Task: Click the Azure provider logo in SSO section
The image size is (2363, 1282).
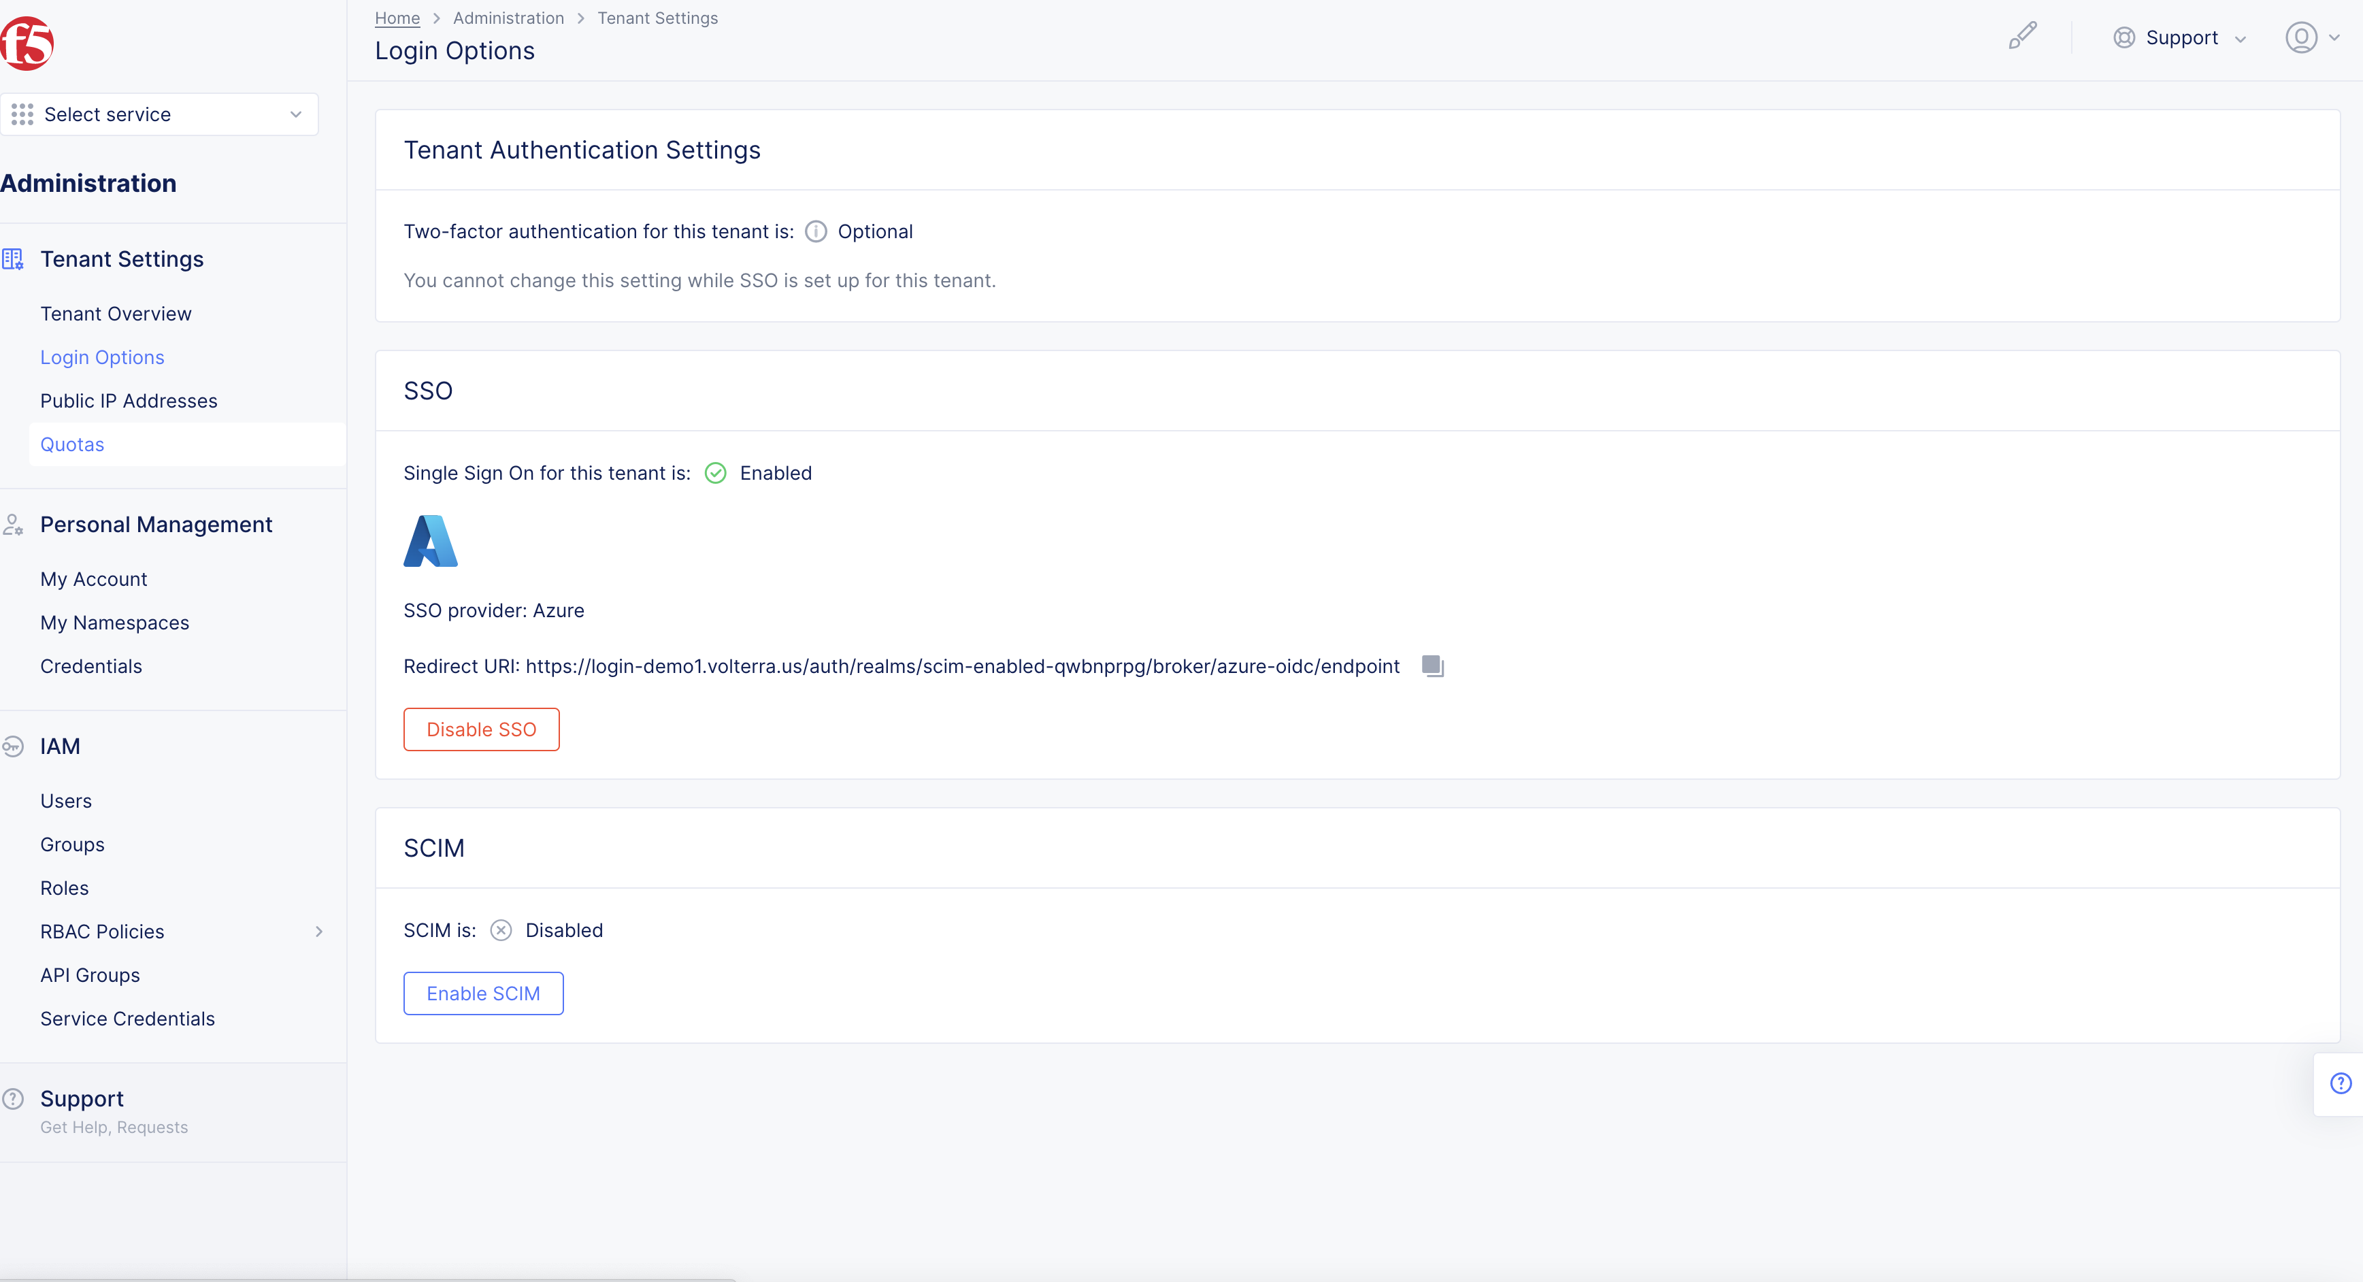Action: (x=430, y=540)
